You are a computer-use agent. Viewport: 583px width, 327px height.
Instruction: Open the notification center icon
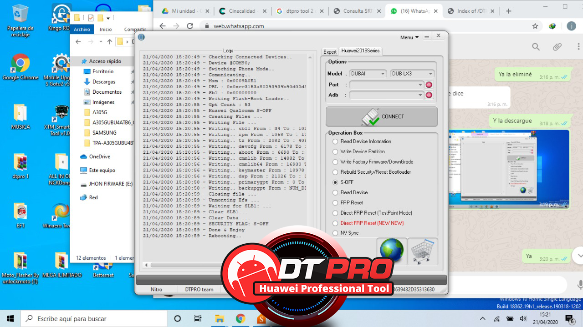pos(569,319)
